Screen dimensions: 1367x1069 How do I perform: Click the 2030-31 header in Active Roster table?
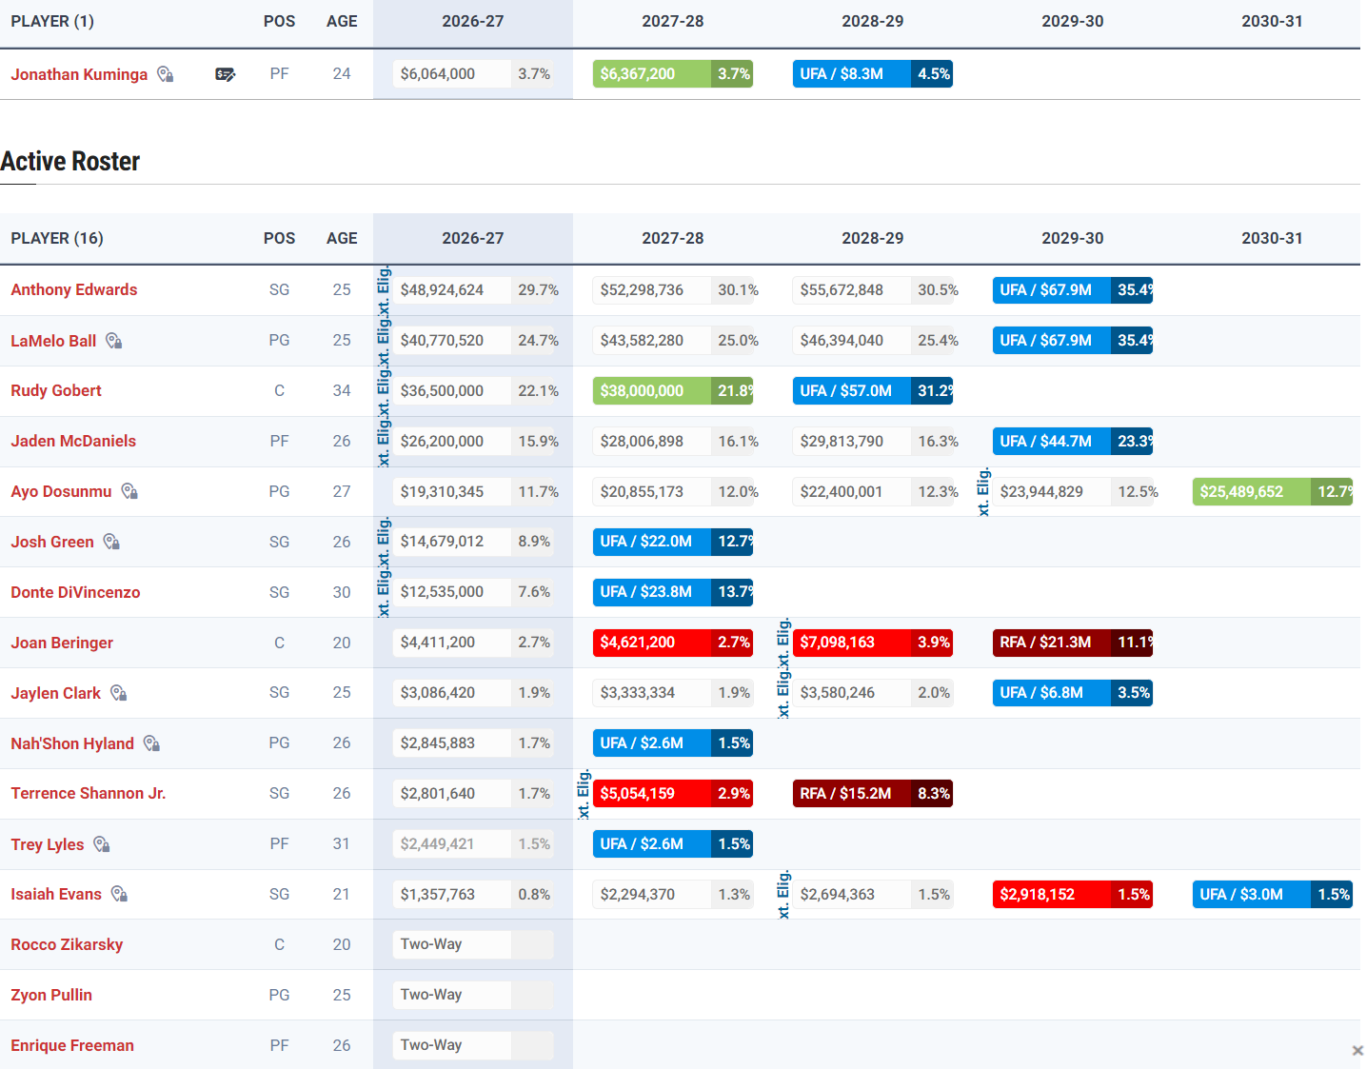coord(1272,238)
